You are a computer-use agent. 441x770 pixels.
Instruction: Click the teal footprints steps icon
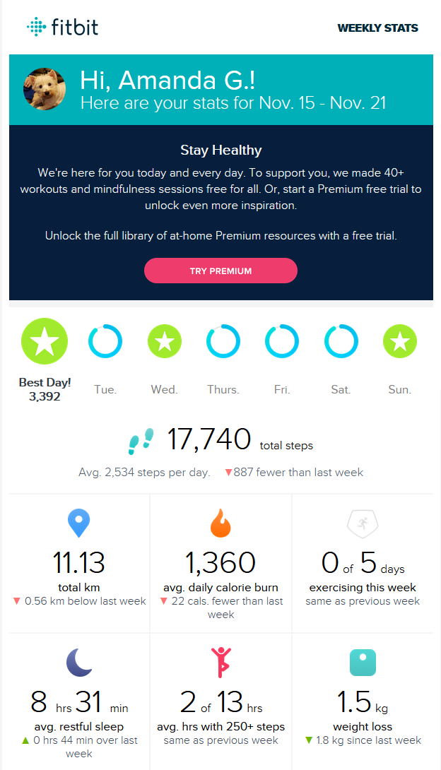coord(141,442)
